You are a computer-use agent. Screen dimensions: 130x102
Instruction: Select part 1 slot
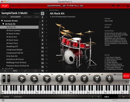coord(42,13)
